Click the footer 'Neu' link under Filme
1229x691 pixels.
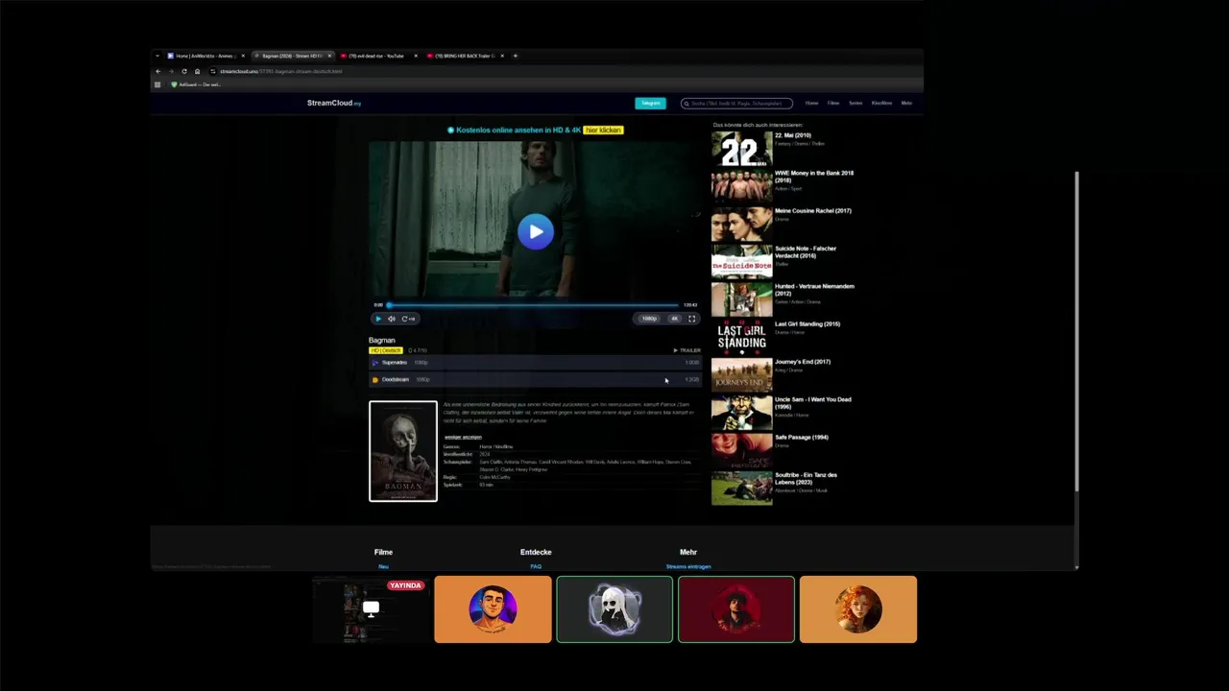click(383, 566)
